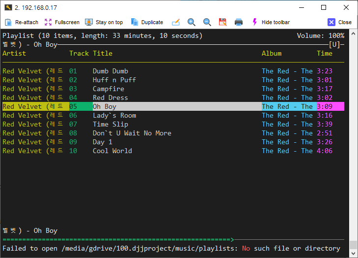Toggle Stay on top option
This screenshot has width=358, height=258.
[104, 22]
